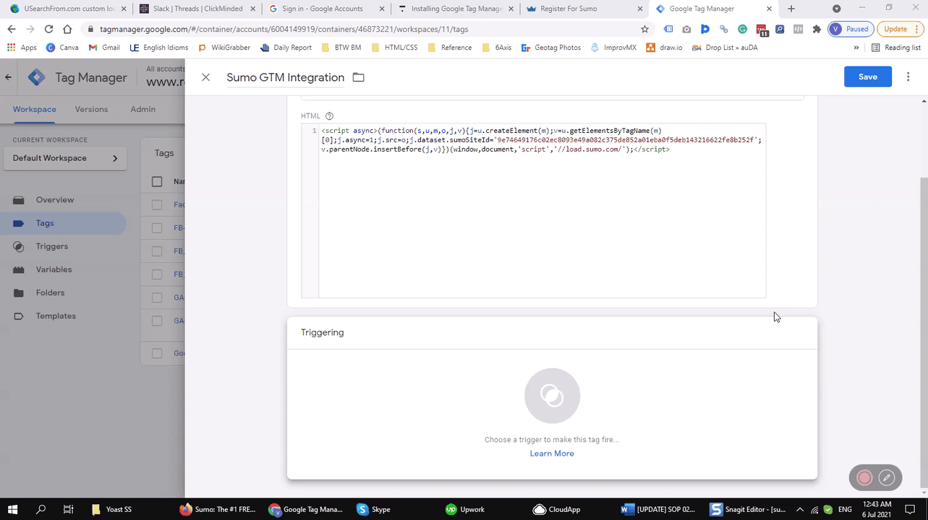Viewport: 928px width, 520px height.
Task: Select Tags in the Tag Manager sidebar
Action: pyautogui.click(x=45, y=223)
